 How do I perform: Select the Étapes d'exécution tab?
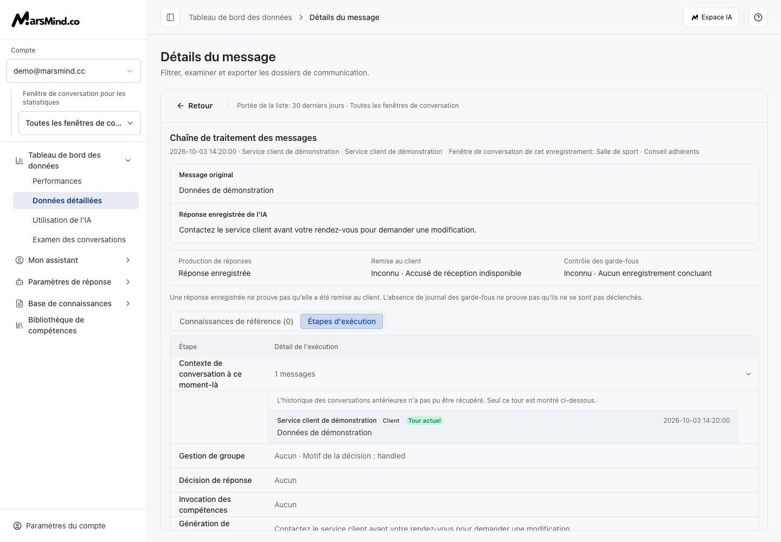342,321
